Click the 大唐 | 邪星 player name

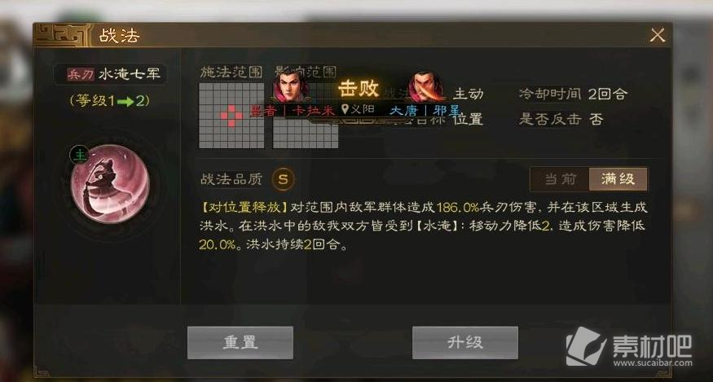click(425, 111)
